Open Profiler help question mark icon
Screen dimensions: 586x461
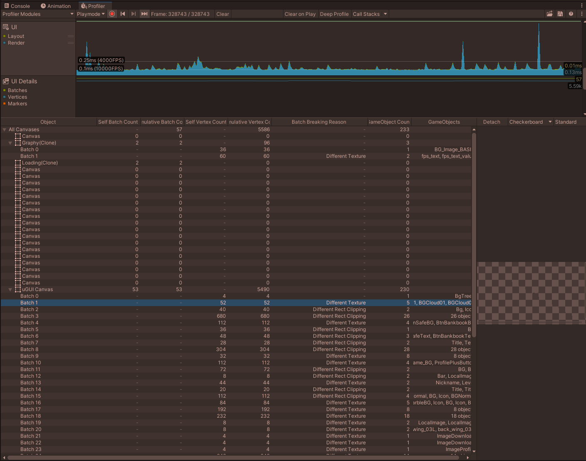tap(571, 14)
